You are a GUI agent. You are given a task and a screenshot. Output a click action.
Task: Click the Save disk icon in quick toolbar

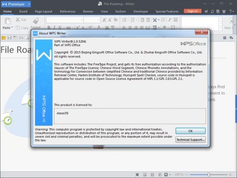9,38
